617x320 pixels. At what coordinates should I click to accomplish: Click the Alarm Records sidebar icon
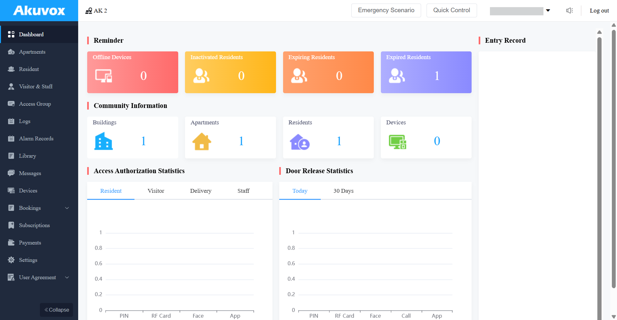pyautogui.click(x=11, y=138)
